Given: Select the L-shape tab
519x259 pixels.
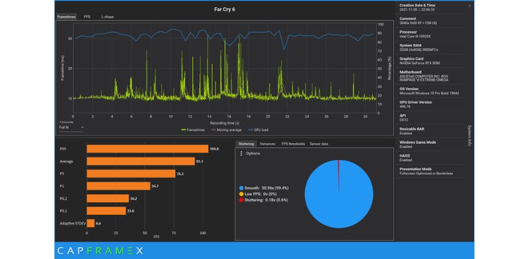Looking at the screenshot, I should click(108, 17).
